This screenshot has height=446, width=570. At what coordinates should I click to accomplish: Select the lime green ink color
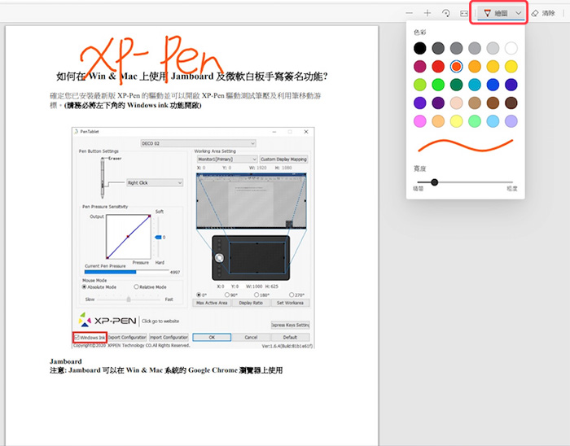(420, 85)
